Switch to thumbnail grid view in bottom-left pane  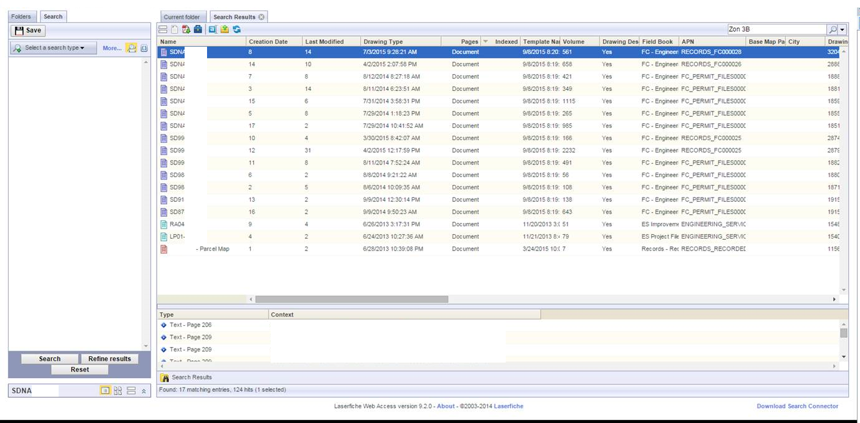click(118, 391)
